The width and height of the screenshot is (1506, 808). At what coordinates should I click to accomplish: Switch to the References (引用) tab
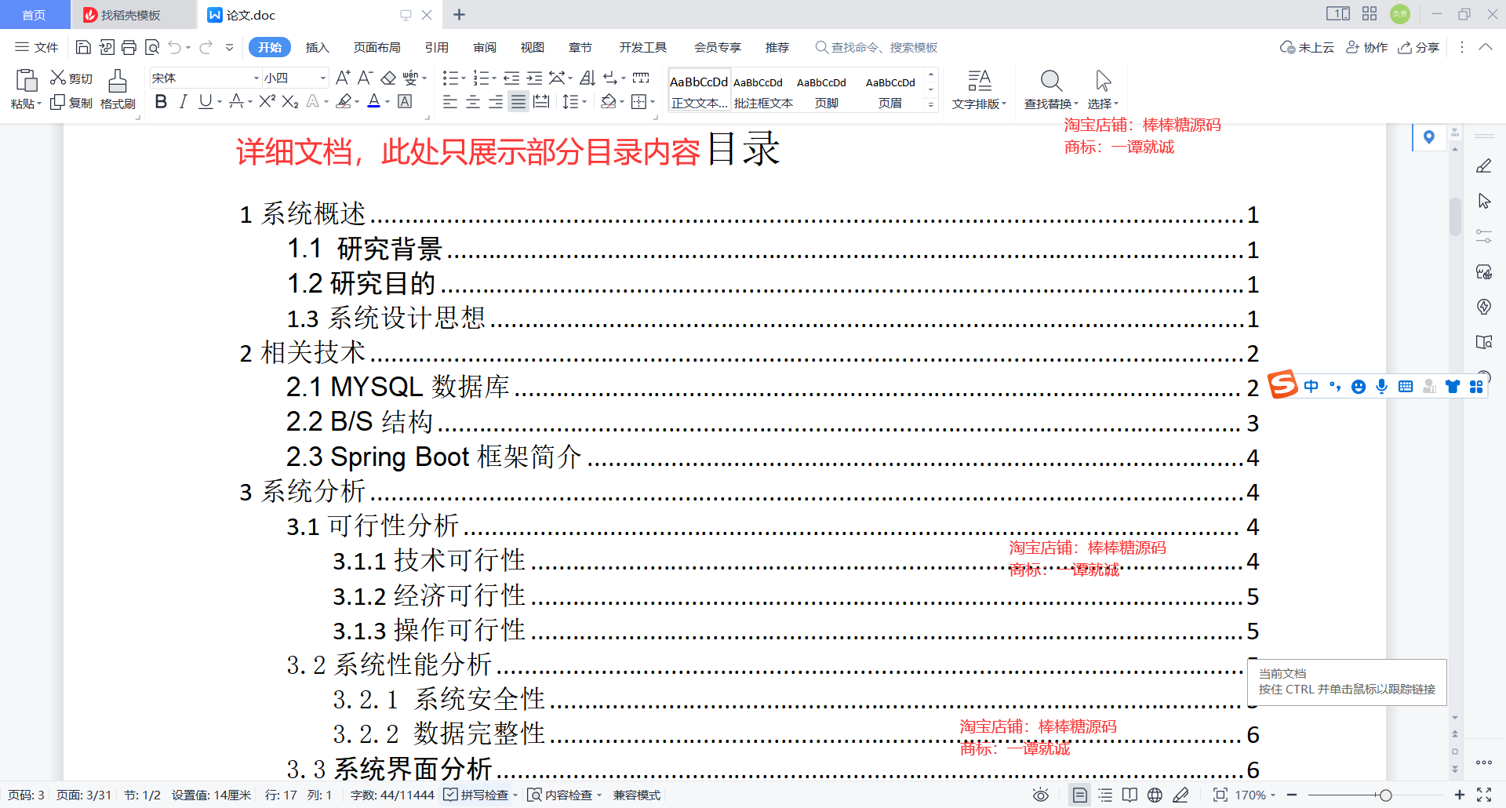(x=436, y=47)
